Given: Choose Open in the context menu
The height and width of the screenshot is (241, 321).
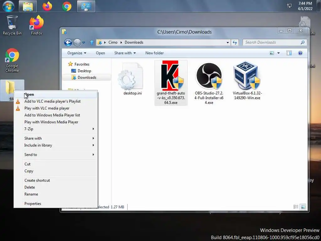Looking at the screenshot, I should pos(55,94).
